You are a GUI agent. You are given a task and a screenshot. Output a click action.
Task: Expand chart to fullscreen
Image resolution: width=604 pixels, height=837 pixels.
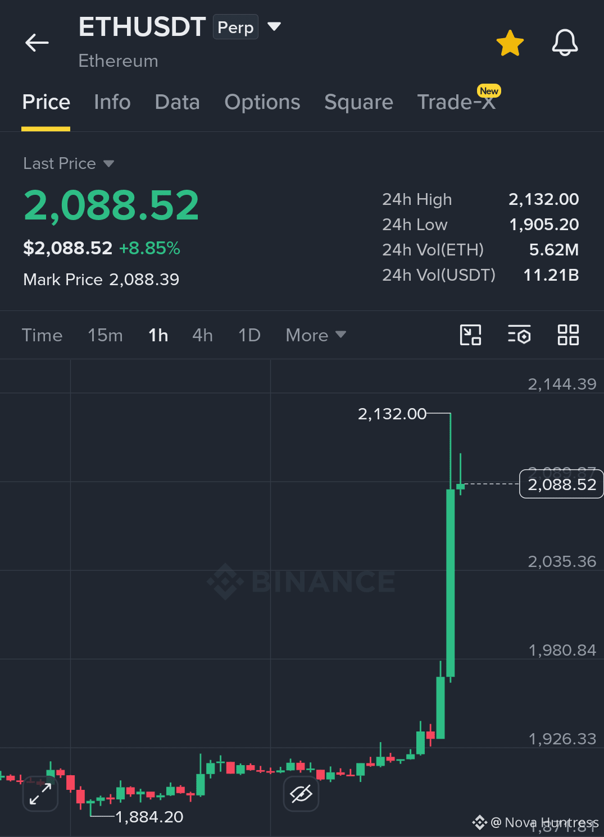(x=40, y=794)
